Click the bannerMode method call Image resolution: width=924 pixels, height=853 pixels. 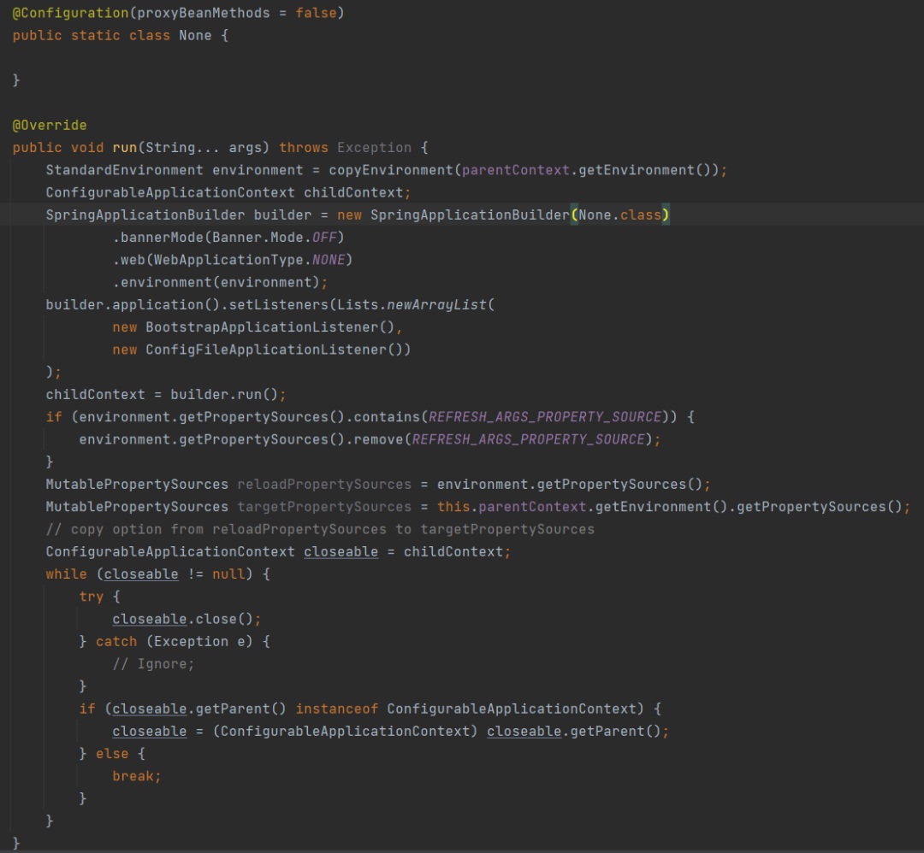pos(162,238)
